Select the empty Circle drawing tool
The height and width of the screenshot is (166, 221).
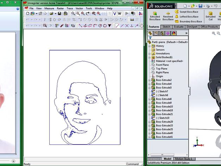tap(105, 26)
